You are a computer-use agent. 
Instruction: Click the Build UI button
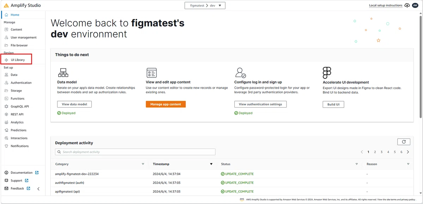tap(333, 104)
